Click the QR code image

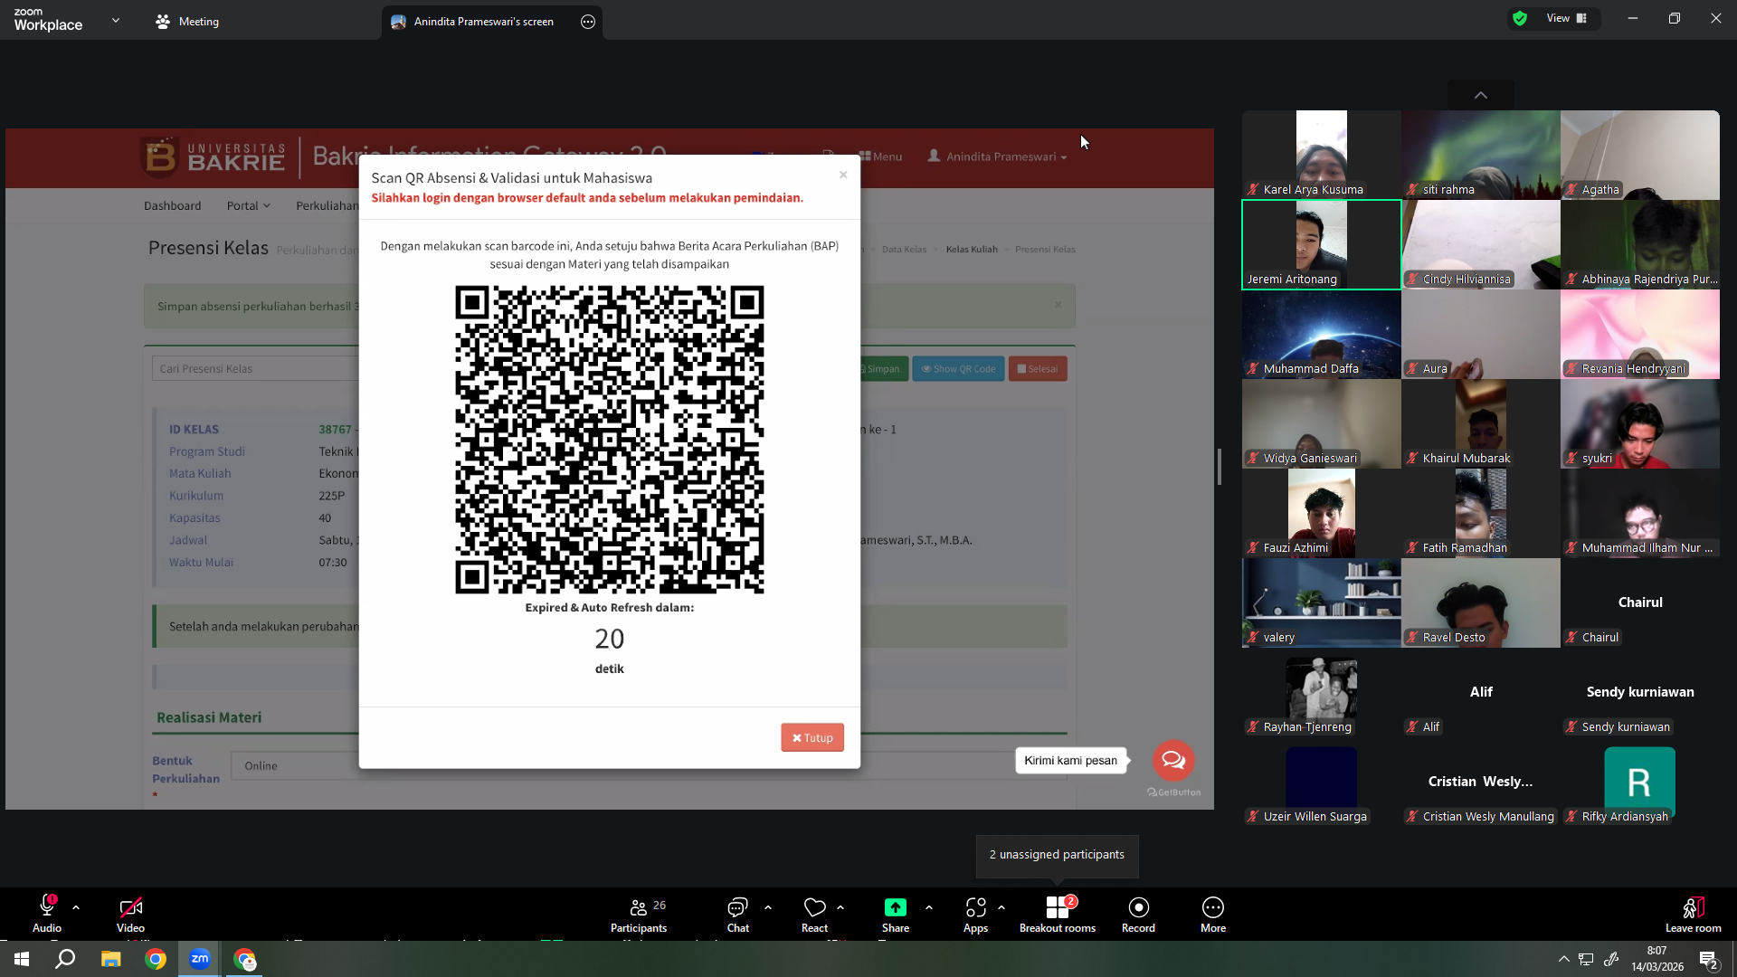[610, 440]
